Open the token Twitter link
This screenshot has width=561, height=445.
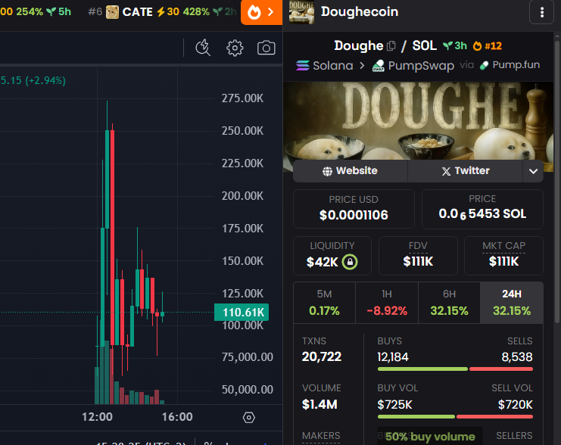[465, 170]
